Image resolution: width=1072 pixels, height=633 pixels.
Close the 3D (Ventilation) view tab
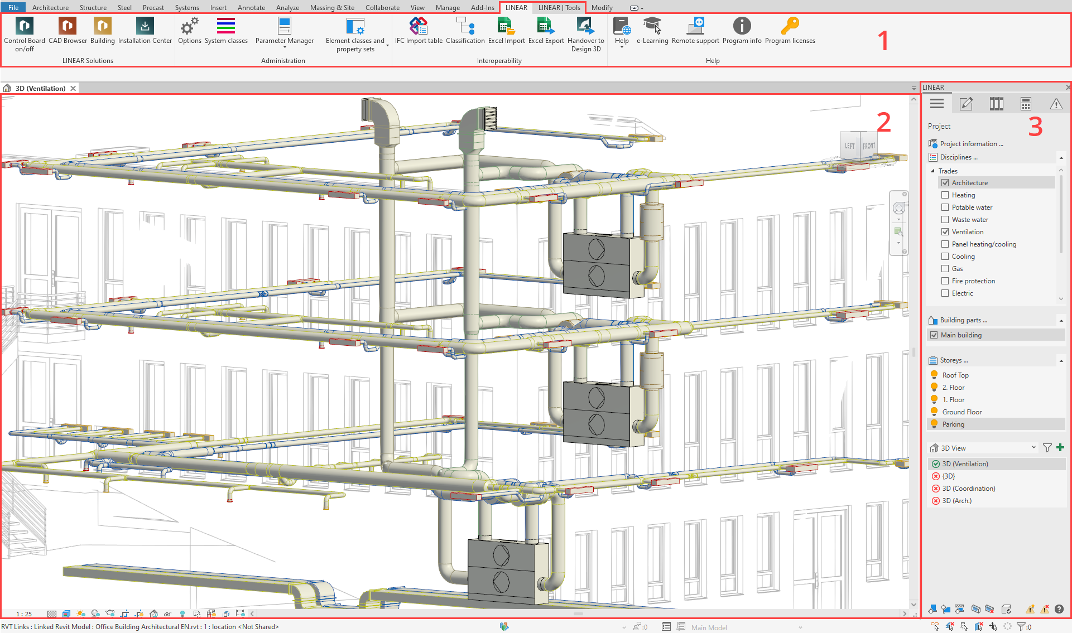73,88
